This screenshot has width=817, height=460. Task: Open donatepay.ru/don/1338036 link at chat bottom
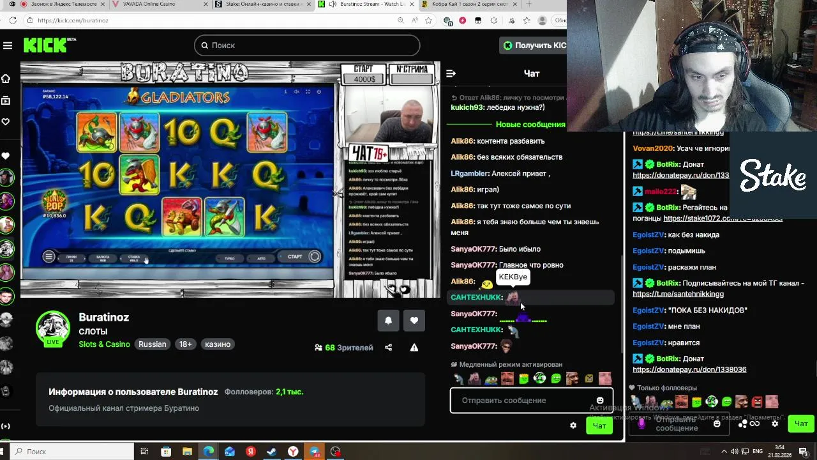[x=689, y=369]
